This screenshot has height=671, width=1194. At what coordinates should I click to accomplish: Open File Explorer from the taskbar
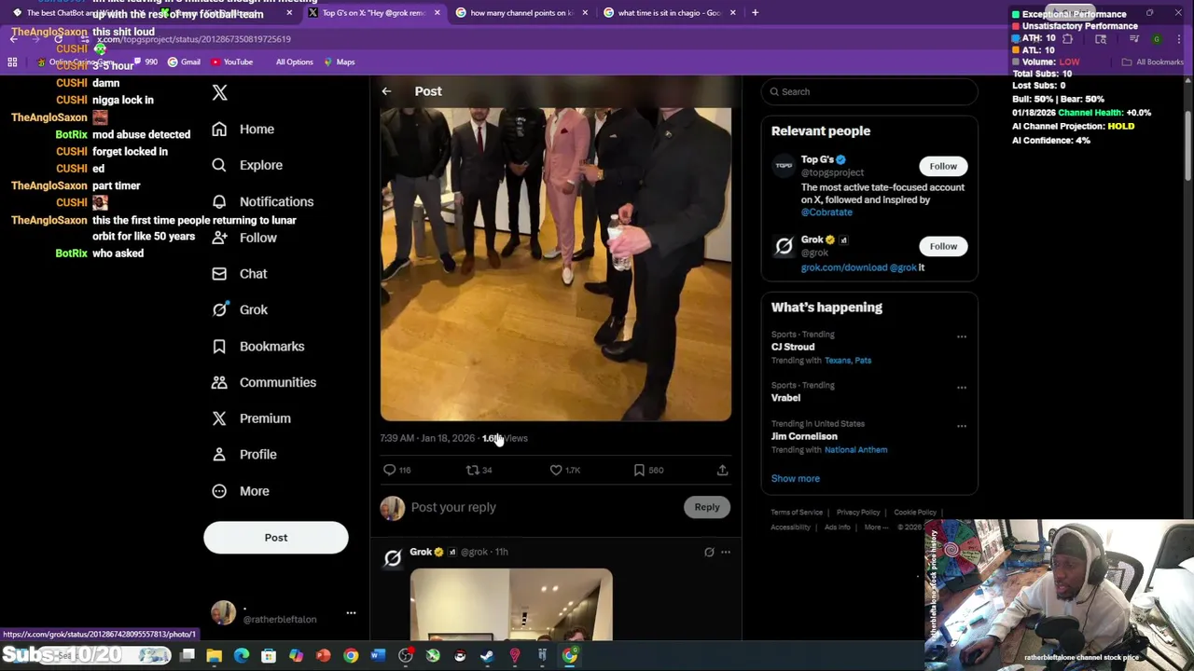(215, 656)
